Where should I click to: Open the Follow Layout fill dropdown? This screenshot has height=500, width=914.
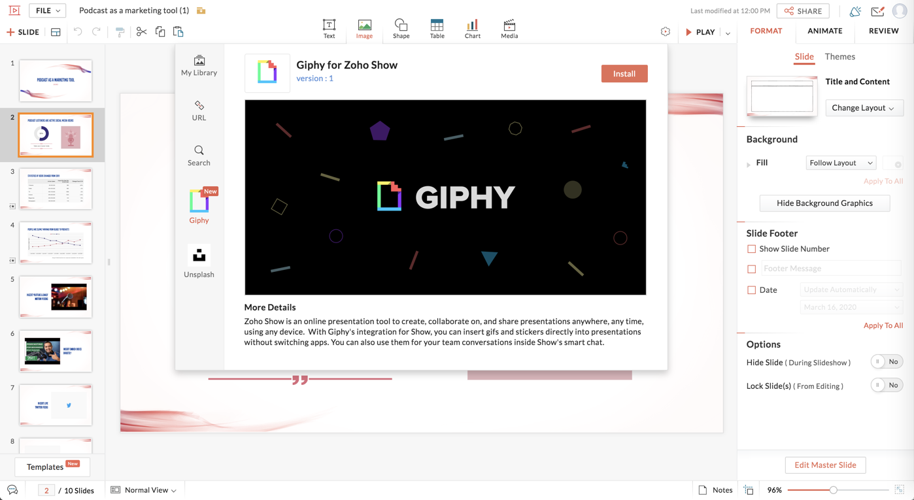[x=841, y=163]
